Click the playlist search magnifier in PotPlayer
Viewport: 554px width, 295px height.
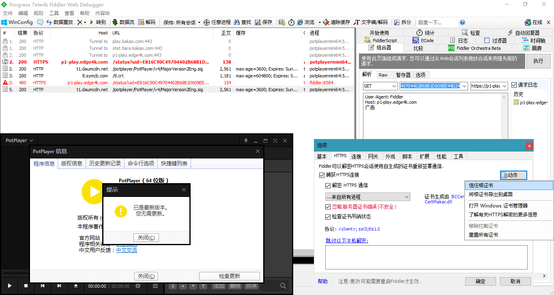[283, 286]
